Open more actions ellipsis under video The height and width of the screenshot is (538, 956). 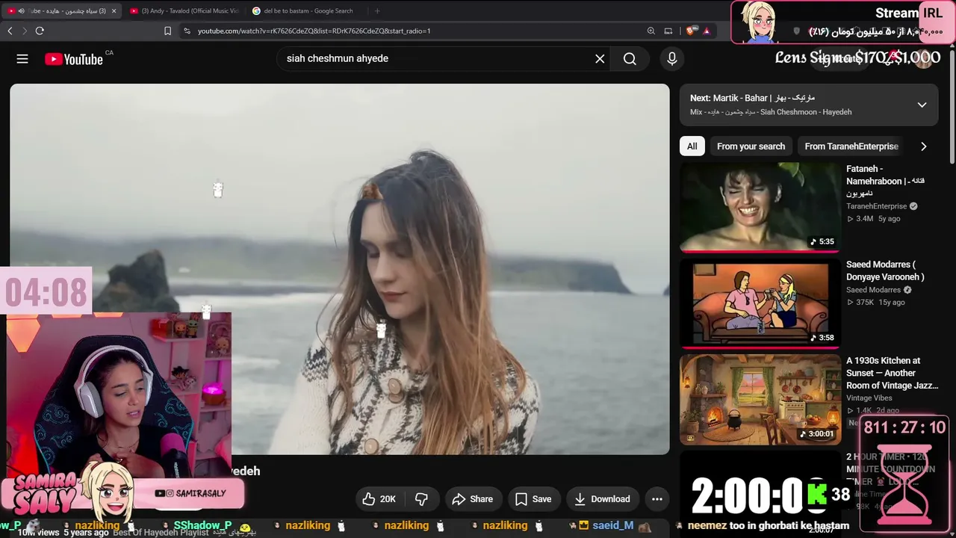point(657,499)
